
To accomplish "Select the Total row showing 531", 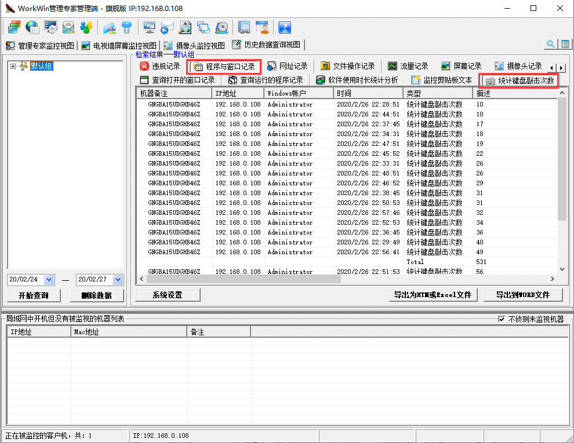I will [347, 262].
